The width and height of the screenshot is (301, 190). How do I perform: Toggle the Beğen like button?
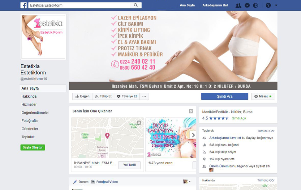pyautogui.click(x=82, y=96)
